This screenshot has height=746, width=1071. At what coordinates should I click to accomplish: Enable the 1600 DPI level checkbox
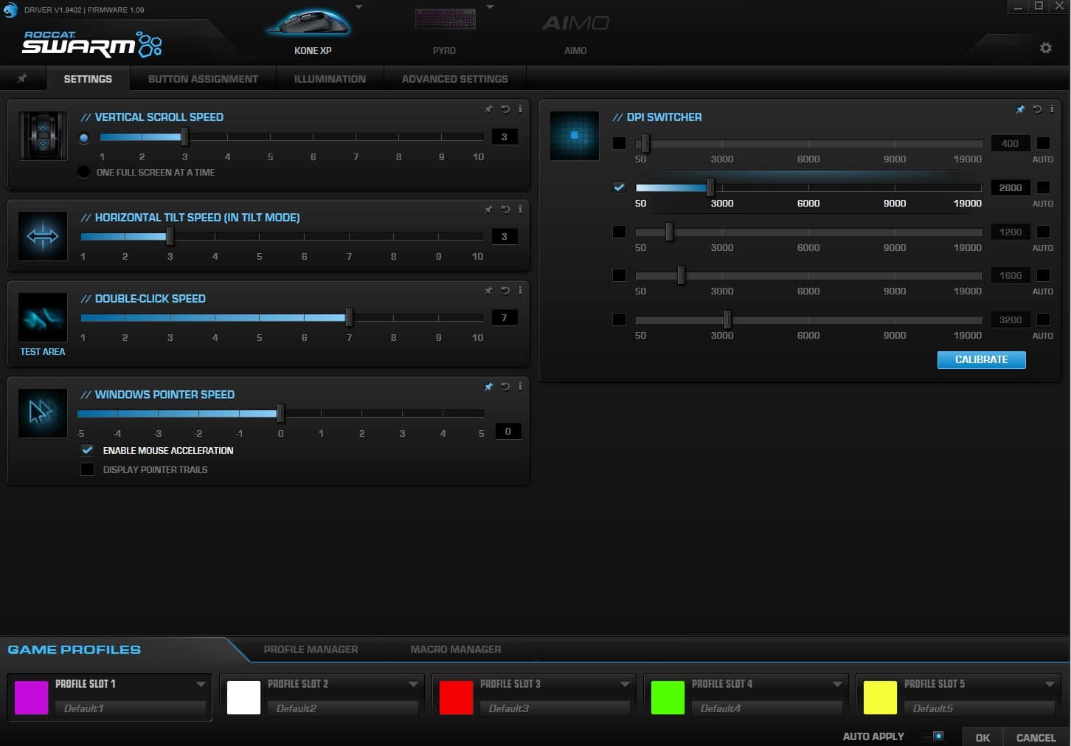click(x=619, y=275)
